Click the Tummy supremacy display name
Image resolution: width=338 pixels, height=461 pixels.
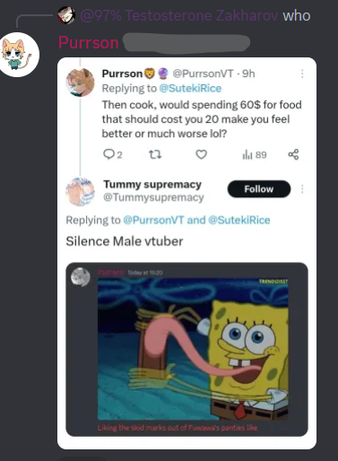(x=152, y=185)
